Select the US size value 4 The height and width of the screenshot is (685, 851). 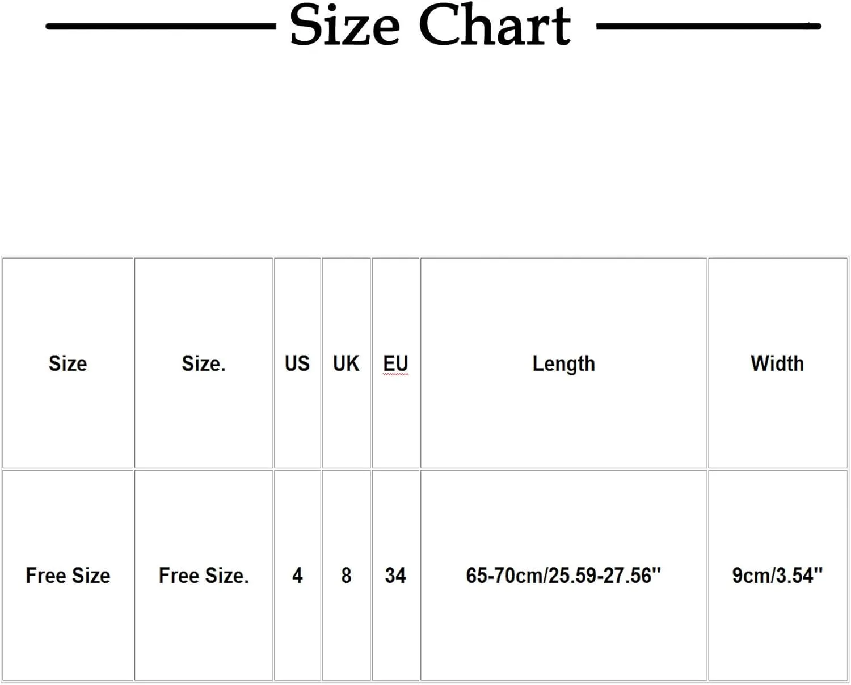tap(297, 576)
